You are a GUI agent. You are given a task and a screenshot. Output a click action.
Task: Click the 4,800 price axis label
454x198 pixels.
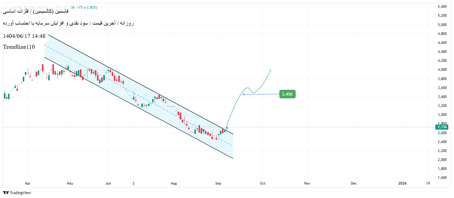[442, 34]
